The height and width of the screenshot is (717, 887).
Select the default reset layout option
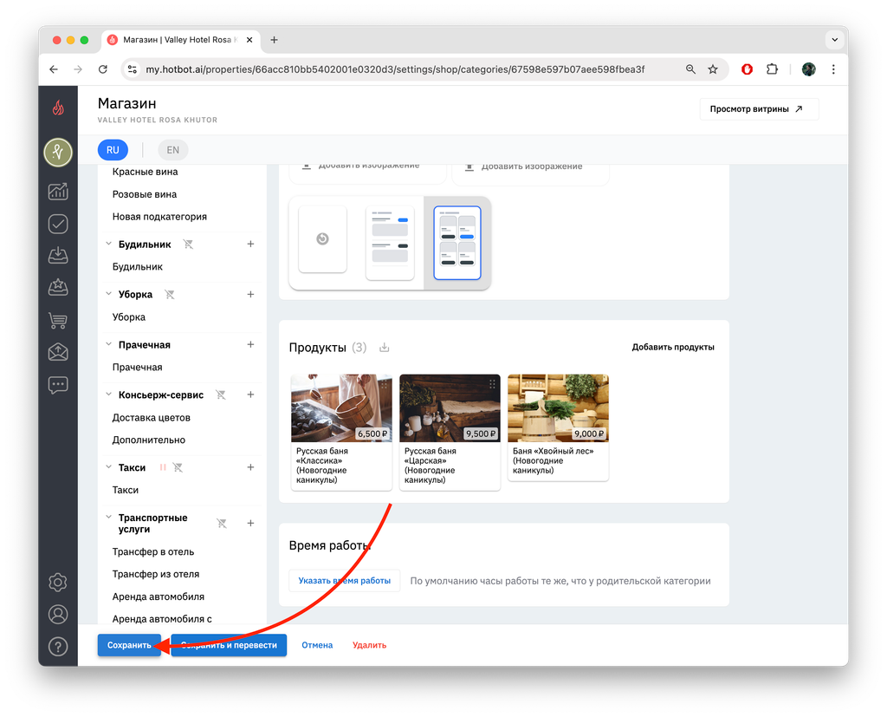322,239
